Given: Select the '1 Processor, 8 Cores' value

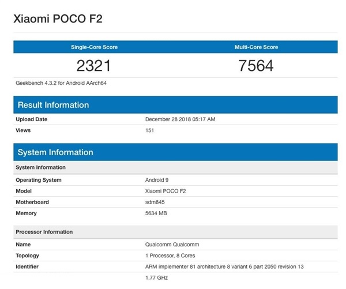Looking at the screenshot, I should point(170,256).
